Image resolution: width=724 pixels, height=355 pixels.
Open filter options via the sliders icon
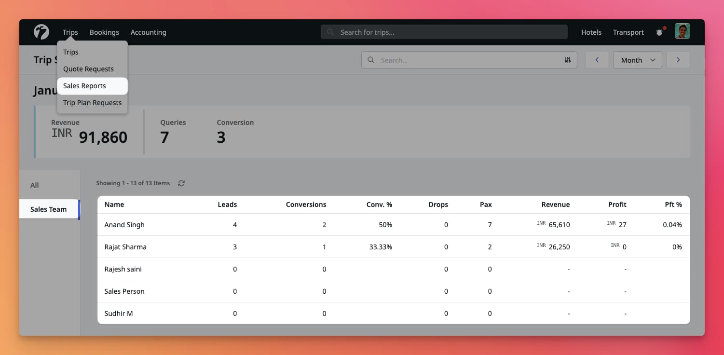(x=568, y=60)
